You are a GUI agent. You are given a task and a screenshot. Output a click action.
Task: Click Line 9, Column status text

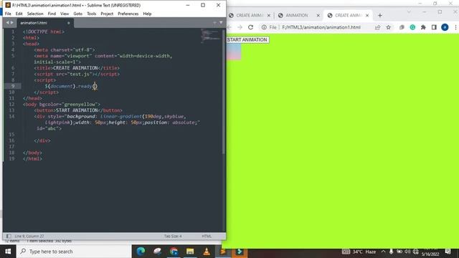[29, 236]
